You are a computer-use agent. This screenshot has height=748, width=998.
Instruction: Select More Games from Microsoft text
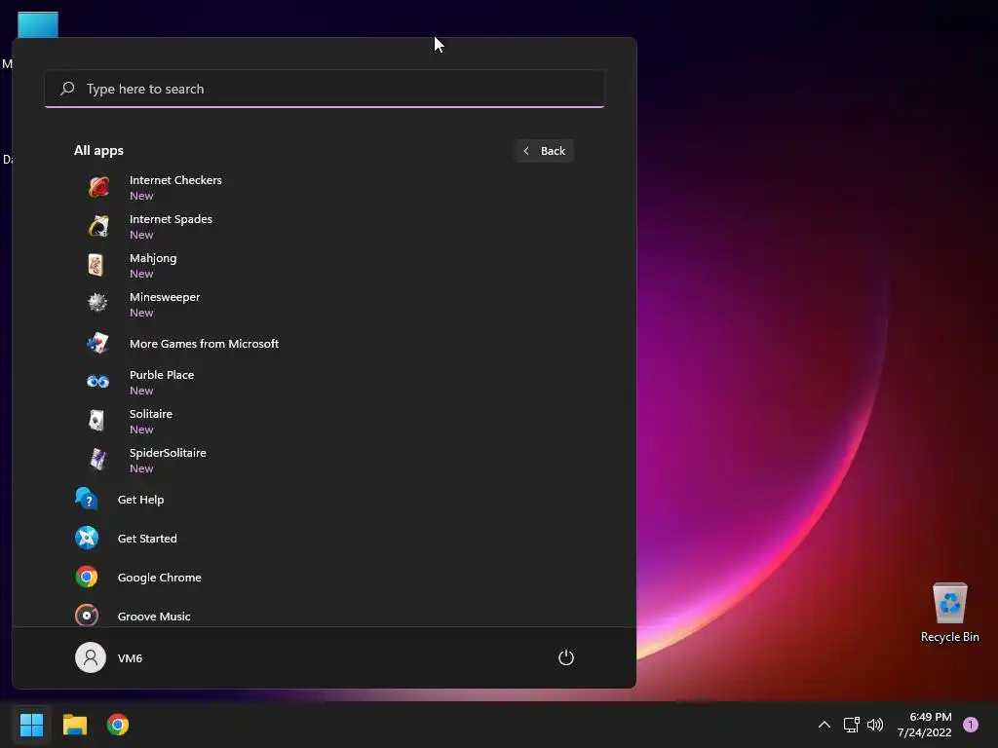click(204, 344)
